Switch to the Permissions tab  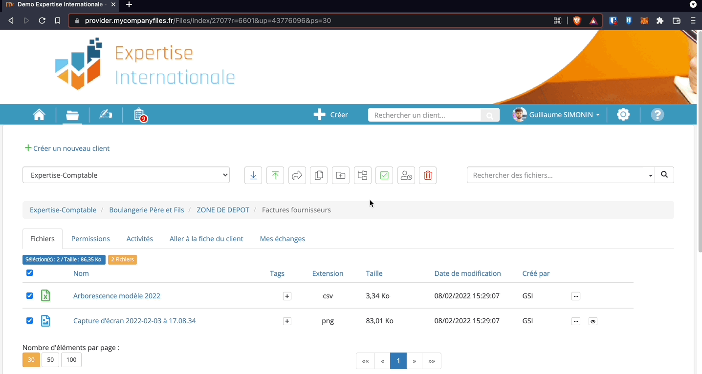coord(90,239)
